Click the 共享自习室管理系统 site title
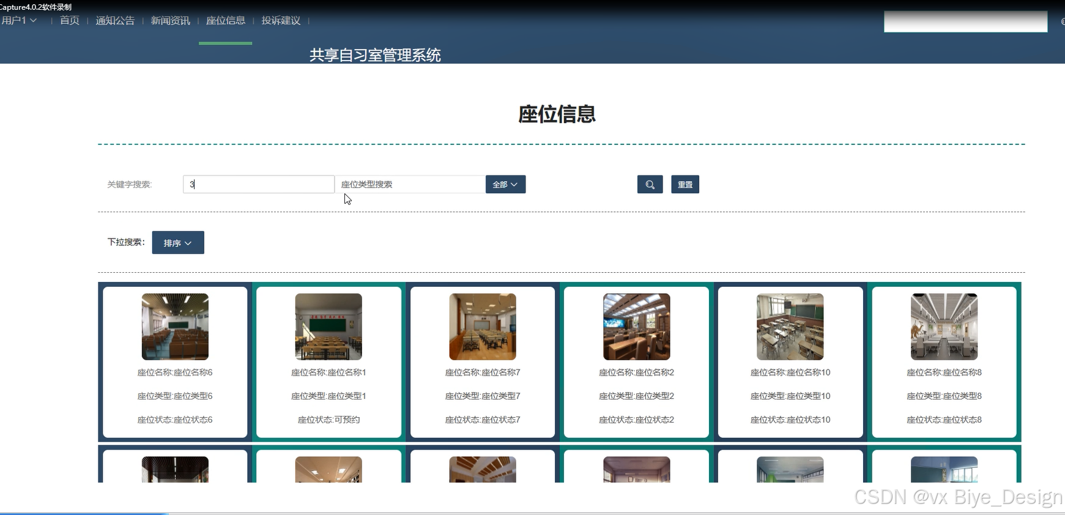 [x=375, y=55]
